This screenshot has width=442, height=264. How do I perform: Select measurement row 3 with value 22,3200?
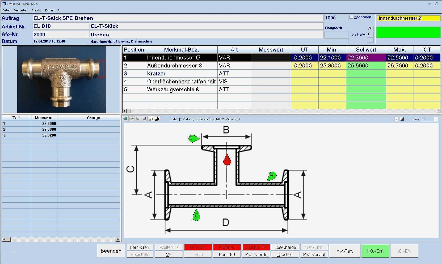[x=61, y=135]
